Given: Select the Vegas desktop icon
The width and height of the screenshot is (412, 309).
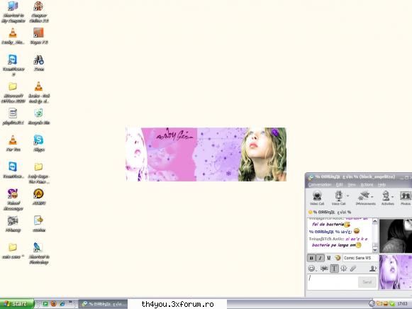Looking at the screenshot, I should (38, 36).
